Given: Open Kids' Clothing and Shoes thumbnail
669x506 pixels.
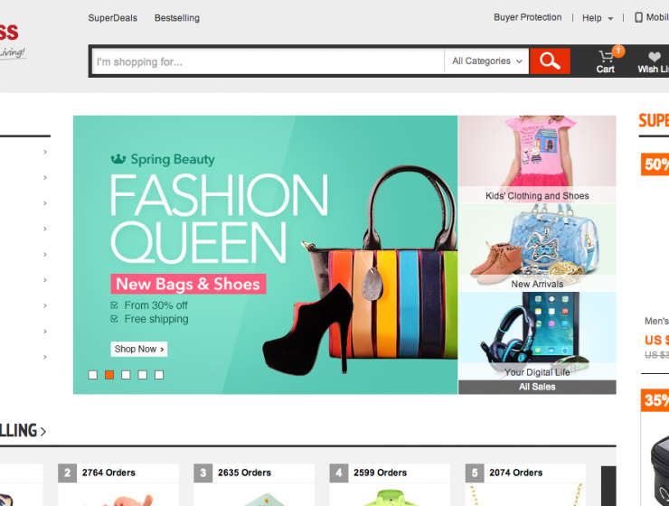Looking at the screenshot, I should point(537,158).
